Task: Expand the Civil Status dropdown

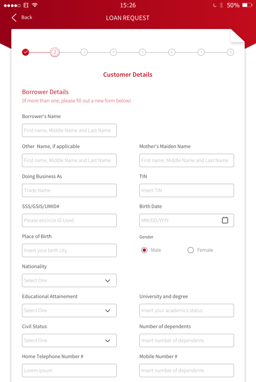Action: (69, 340)
